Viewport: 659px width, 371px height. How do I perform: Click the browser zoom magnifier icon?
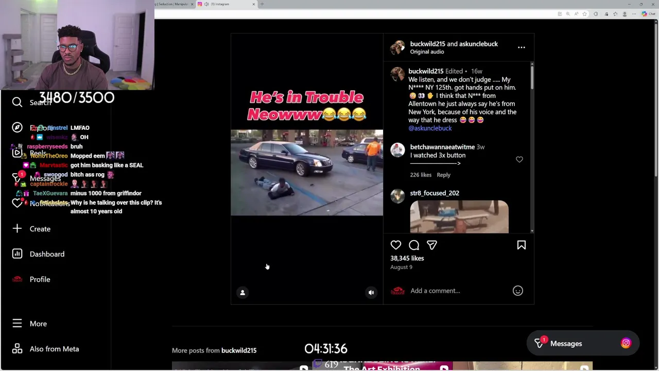[x=568, y=14]
